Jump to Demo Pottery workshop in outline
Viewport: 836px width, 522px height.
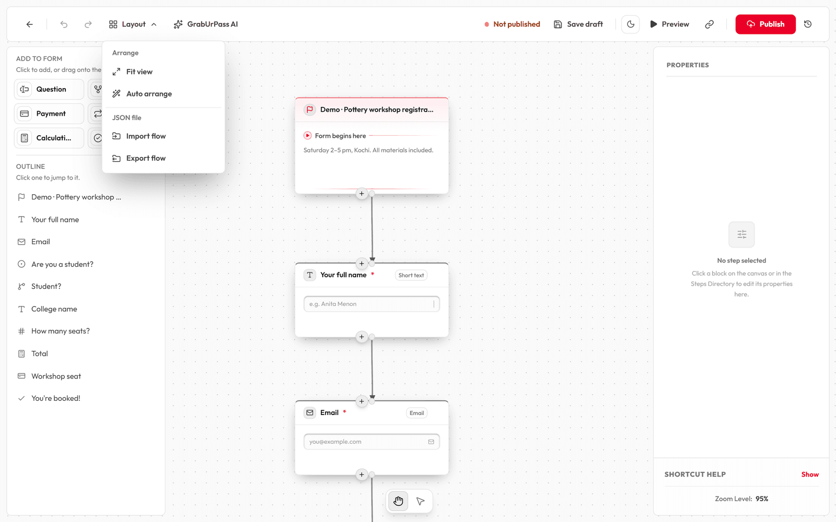click(x=86, y=197)
